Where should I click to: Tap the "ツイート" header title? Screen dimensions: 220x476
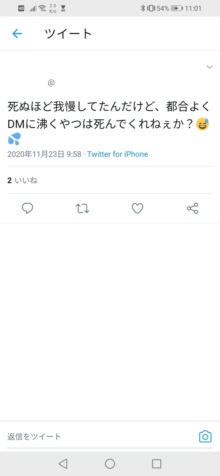click(x=68, y=34)
